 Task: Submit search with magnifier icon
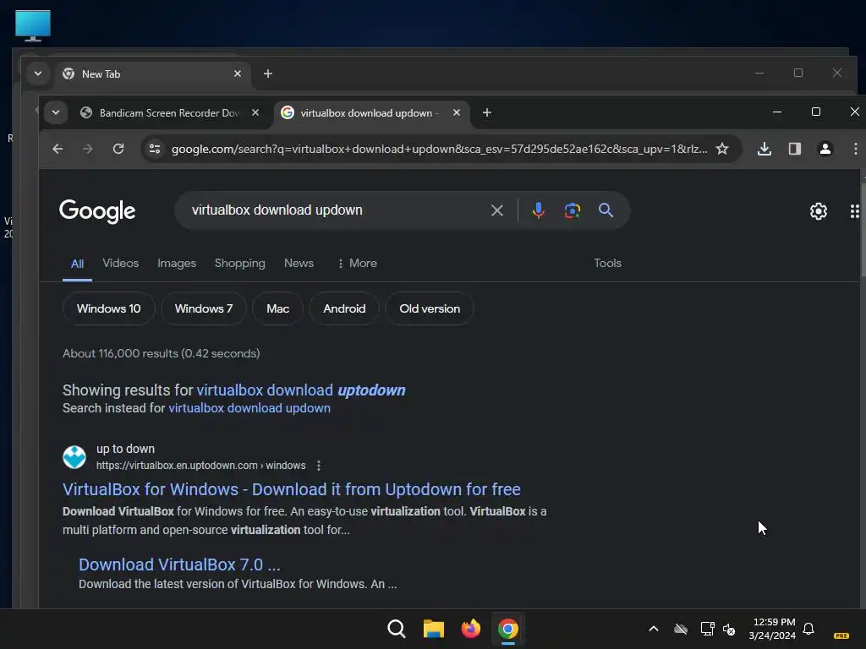click(x=606, y=210)
